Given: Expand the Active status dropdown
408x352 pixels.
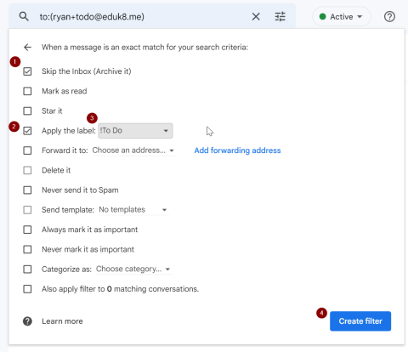Looking at the screenshot, I should (x=342, y=17).
